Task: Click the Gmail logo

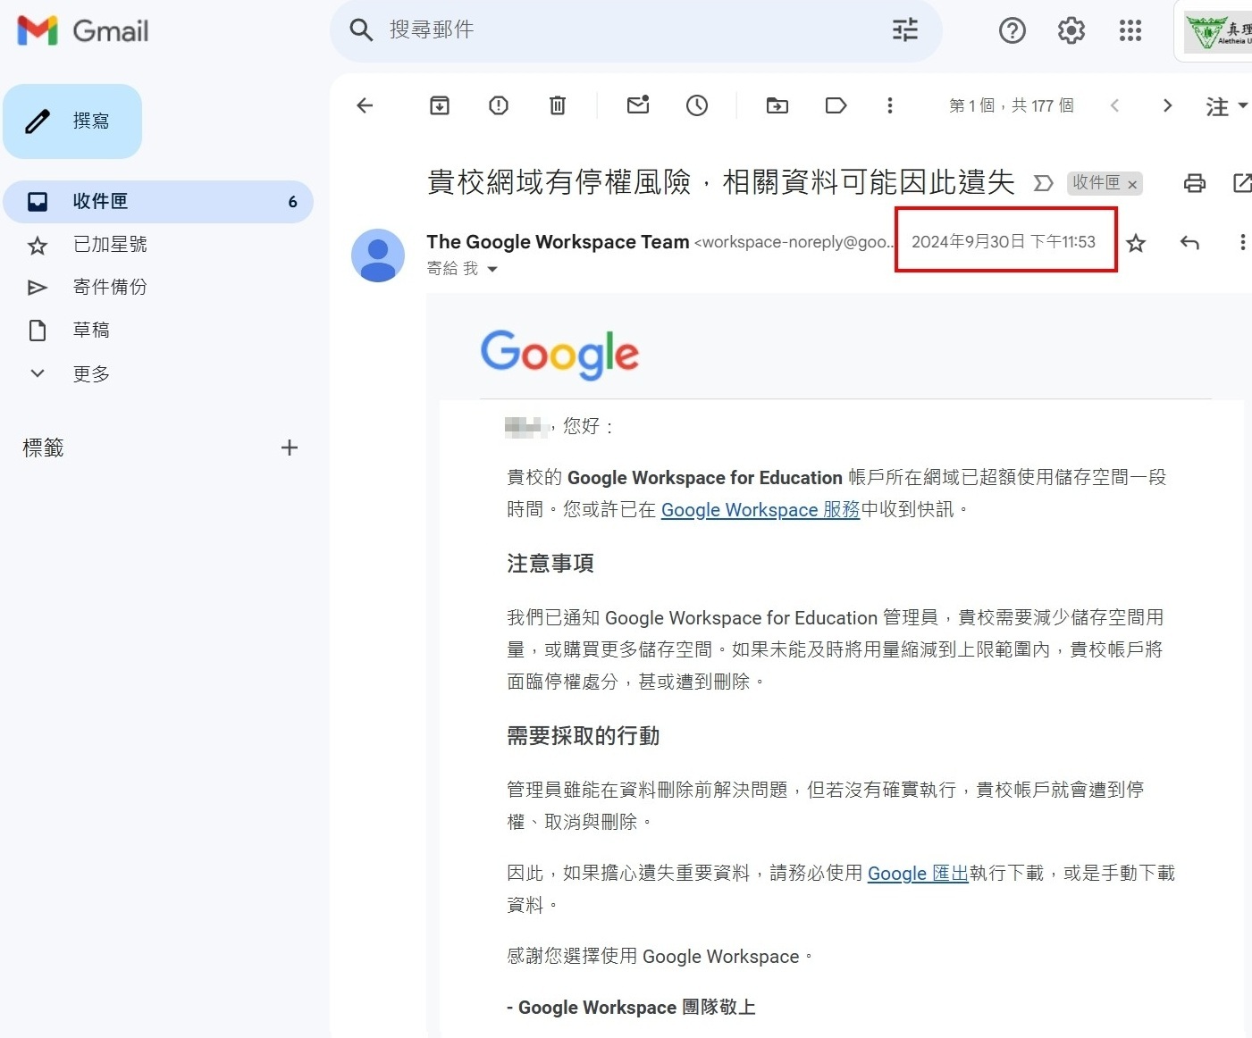Action: (x=83, y=30)
